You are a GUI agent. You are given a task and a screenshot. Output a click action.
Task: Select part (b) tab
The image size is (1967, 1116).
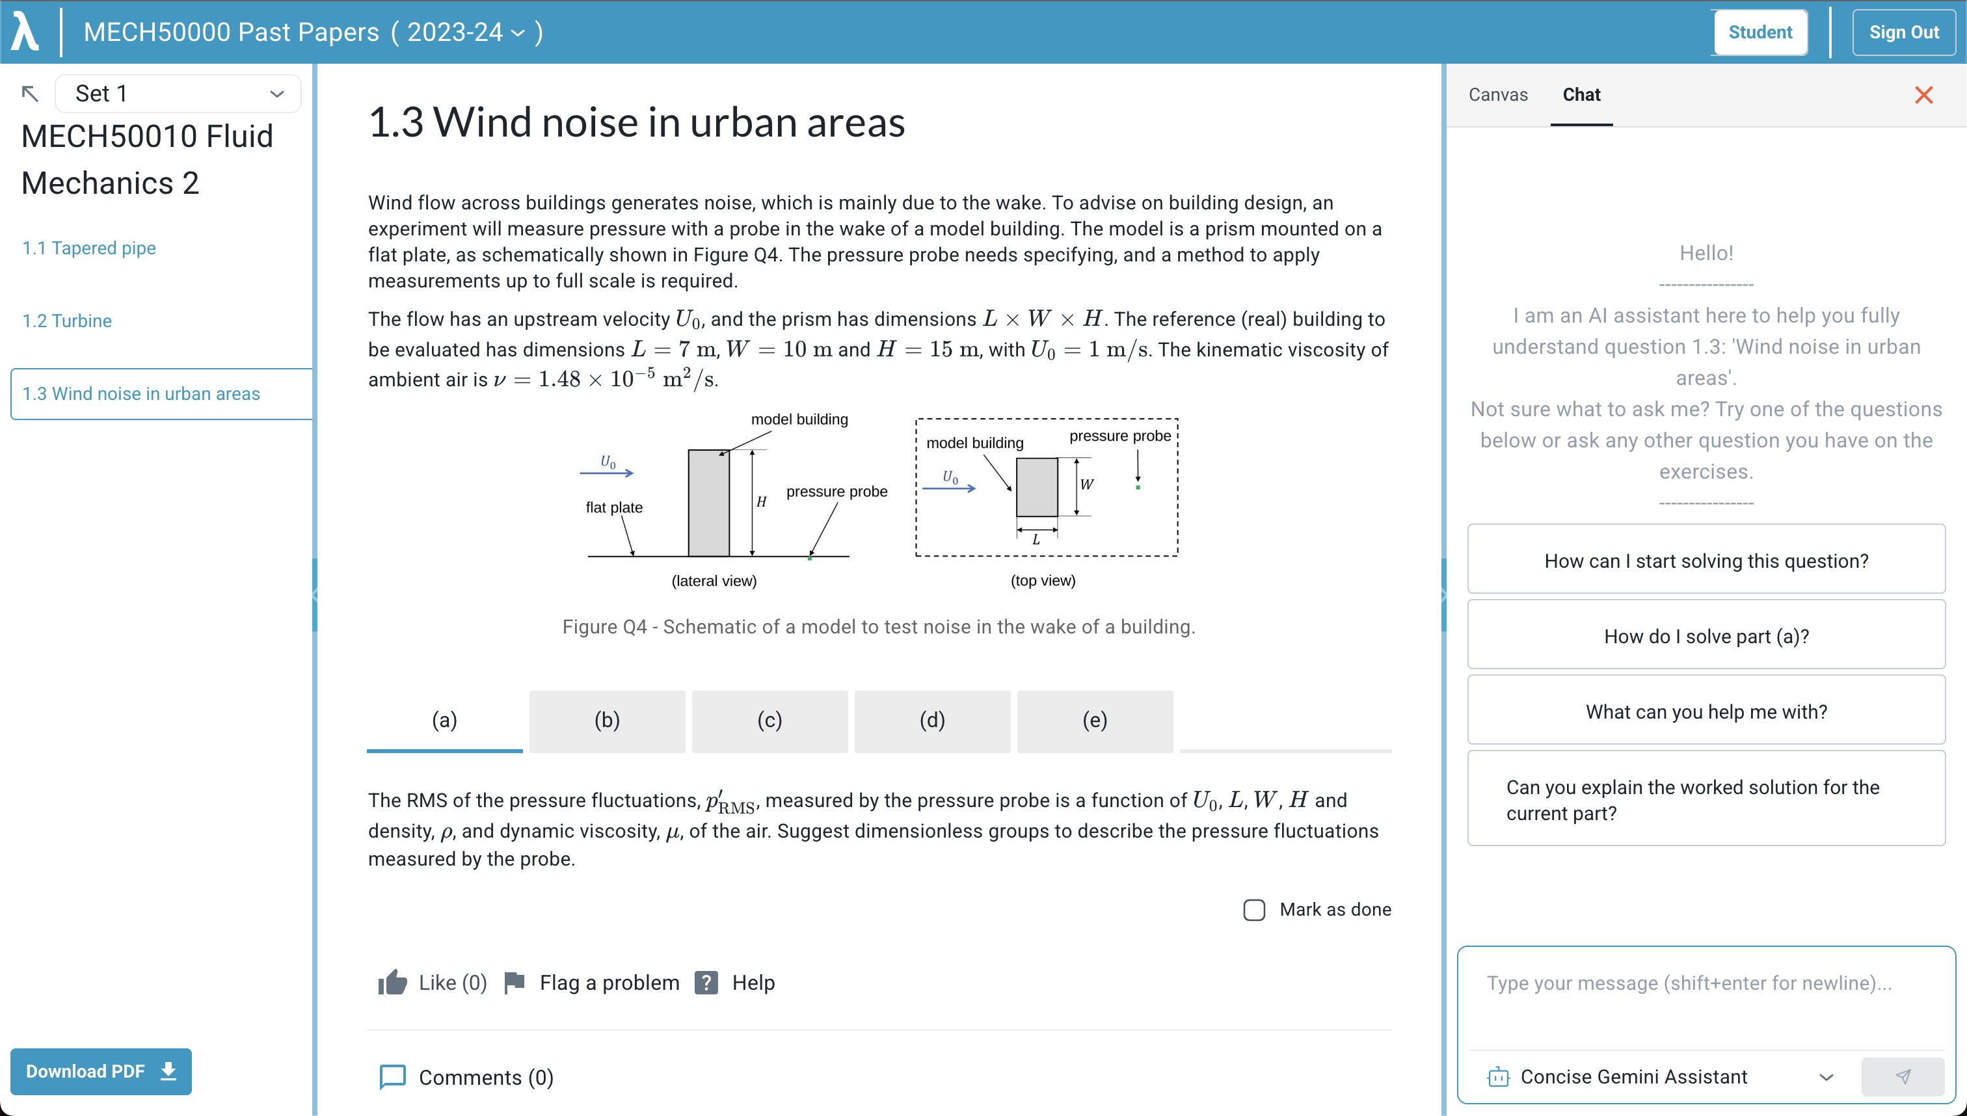pyautogui.click(x=607, y=721)
